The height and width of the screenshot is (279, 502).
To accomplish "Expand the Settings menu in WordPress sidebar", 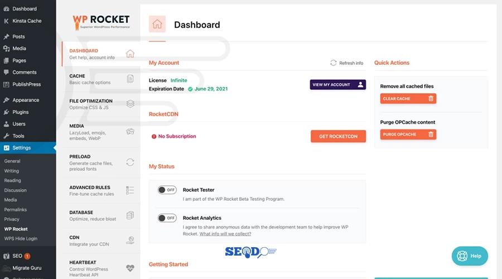I will tap(22, 148).
